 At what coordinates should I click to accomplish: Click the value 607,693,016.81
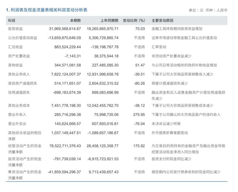pos(105,124)
